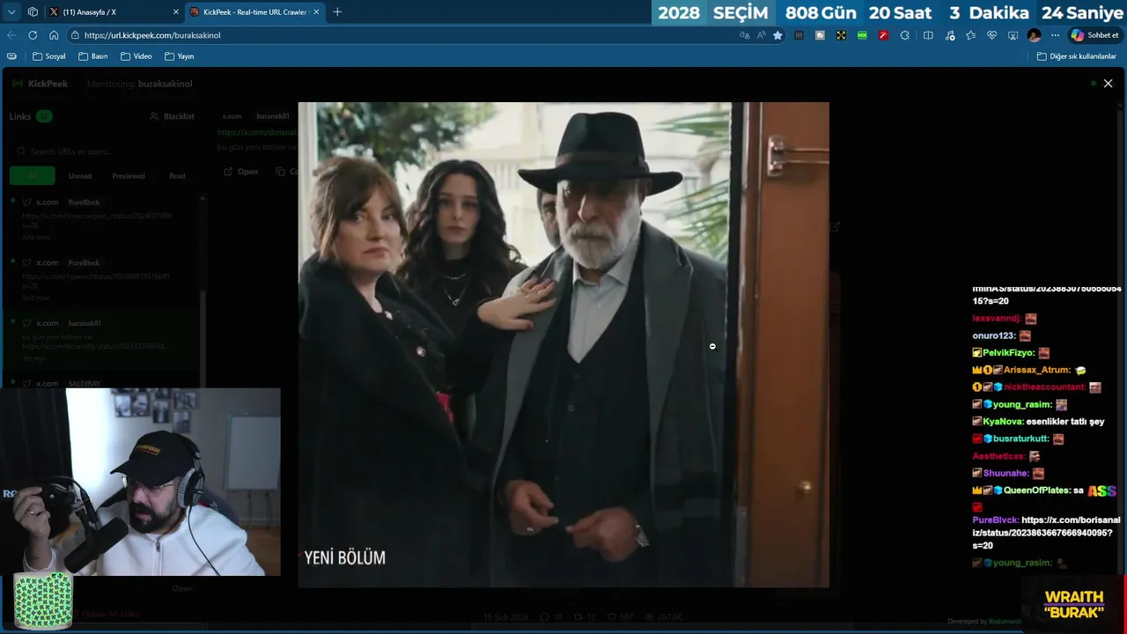Image resolution: width=1127 pixels, height=634 pixels.
Task: Click username Shuunahe in chat
Action: [x=1005, y=474]
